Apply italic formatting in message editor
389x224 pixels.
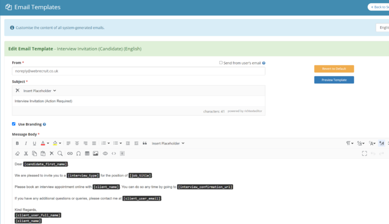coord(26,143)
